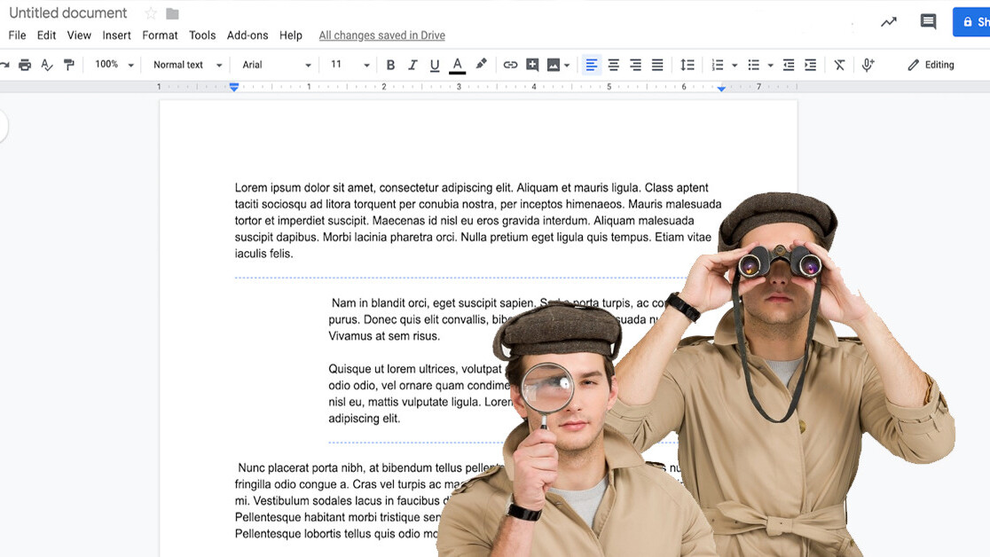Toggle bold formatting
The height and width of the screenshot is (557, 990).
point(390,65)
